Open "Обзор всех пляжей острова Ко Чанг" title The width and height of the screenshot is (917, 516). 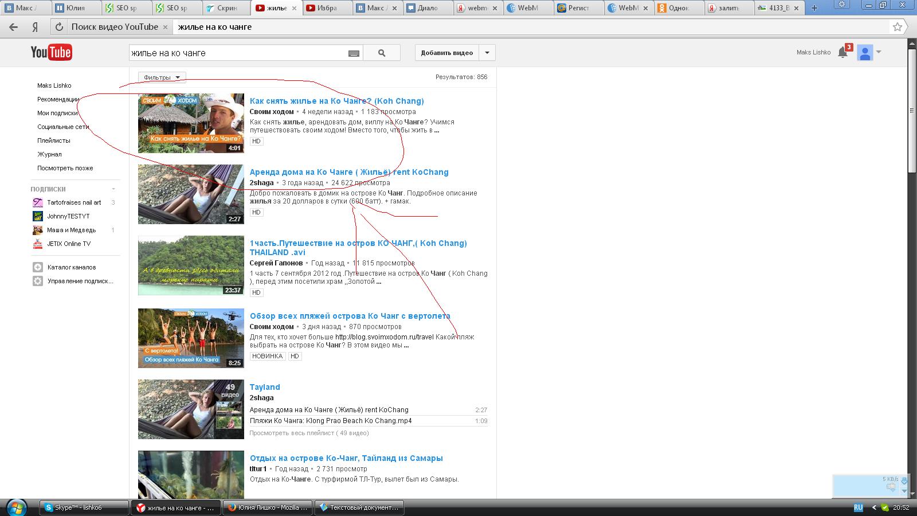coord(350,316)
